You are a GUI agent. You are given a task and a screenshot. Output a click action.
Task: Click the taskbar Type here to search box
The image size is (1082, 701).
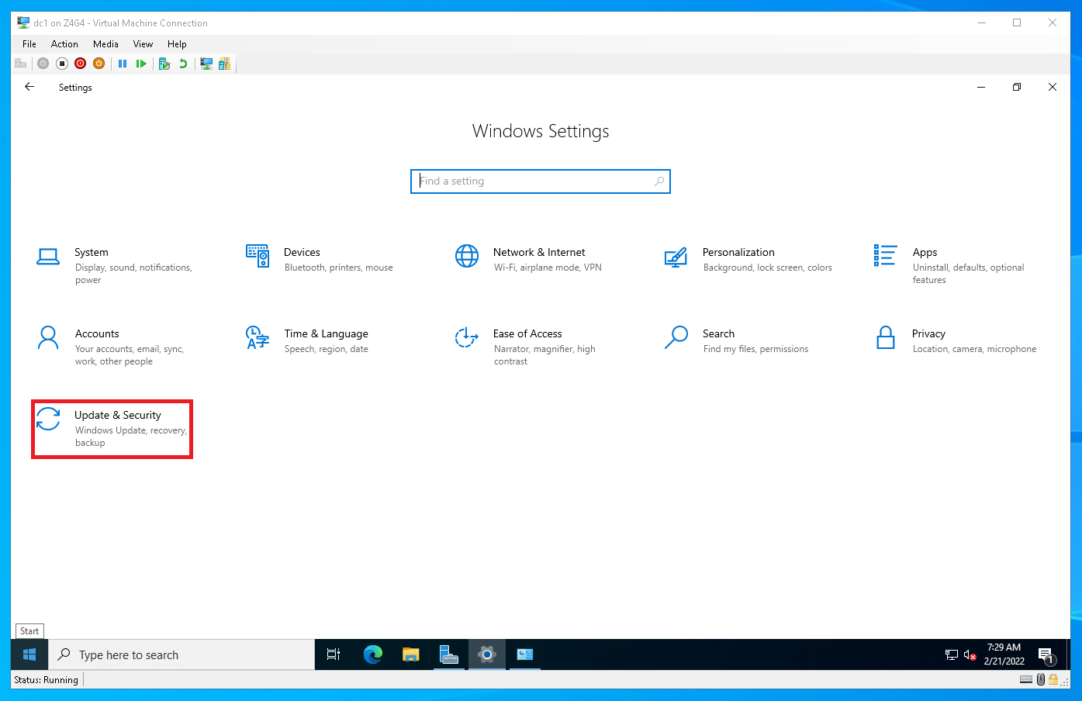coord(182,655)
